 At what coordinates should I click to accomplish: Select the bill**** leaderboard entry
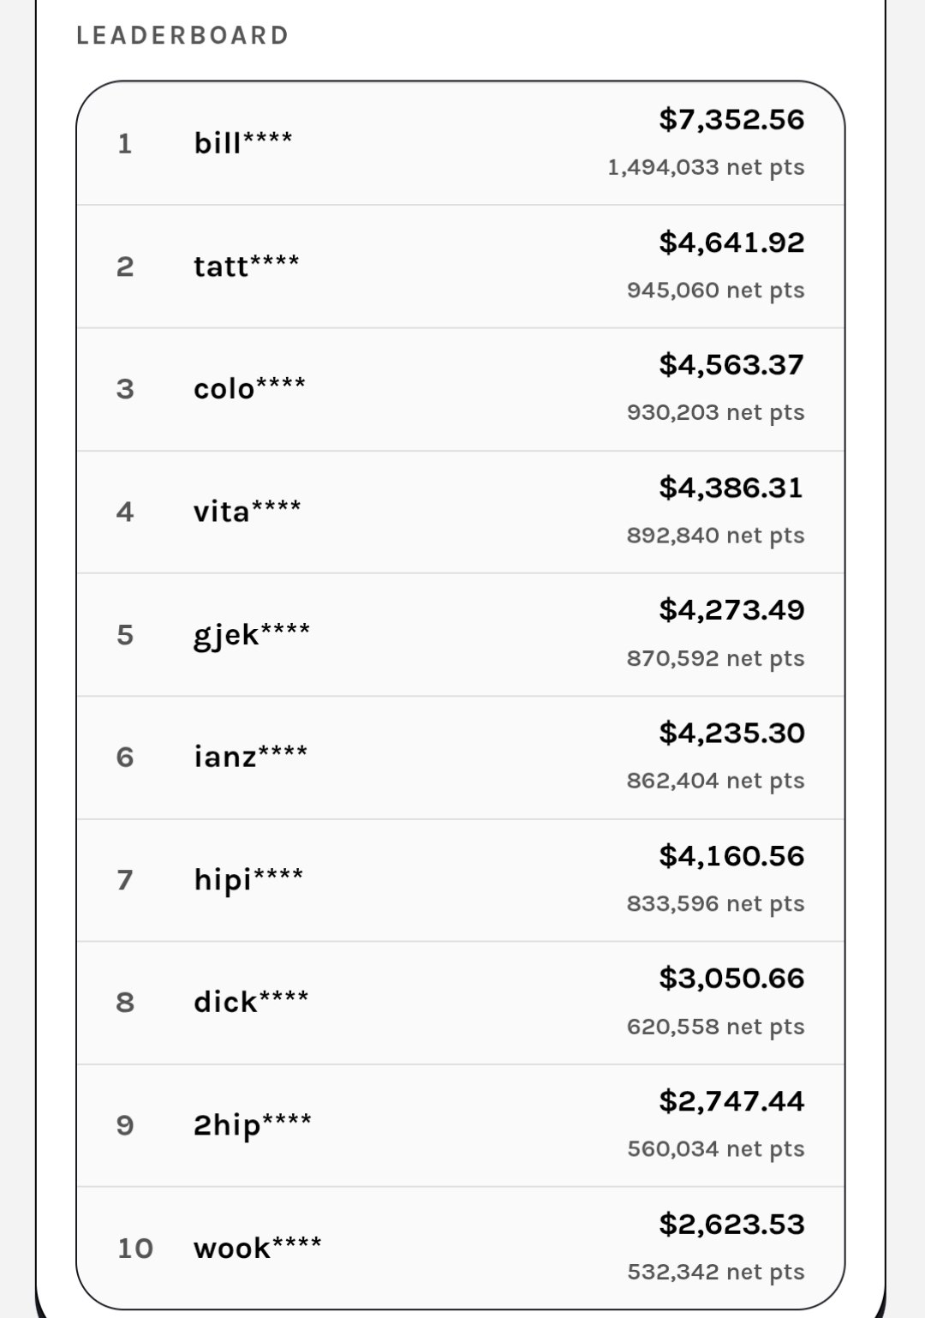[x=461, y=143]
